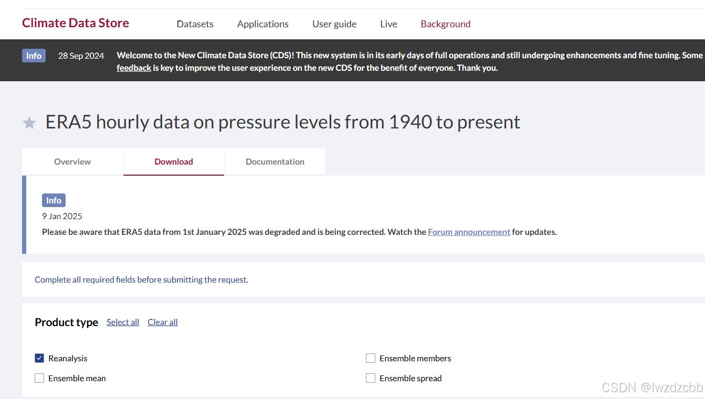Open the Applications menu item

coord(263,24)
